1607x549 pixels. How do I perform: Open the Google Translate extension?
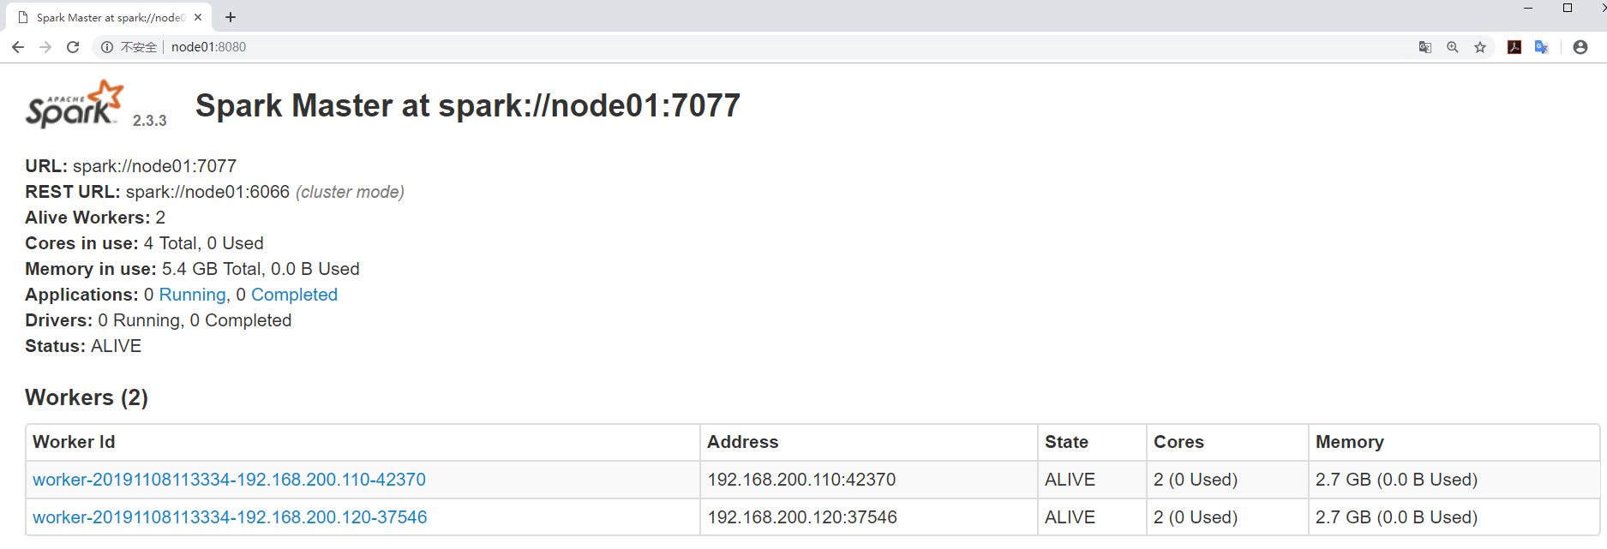[x=1542, y=47]
